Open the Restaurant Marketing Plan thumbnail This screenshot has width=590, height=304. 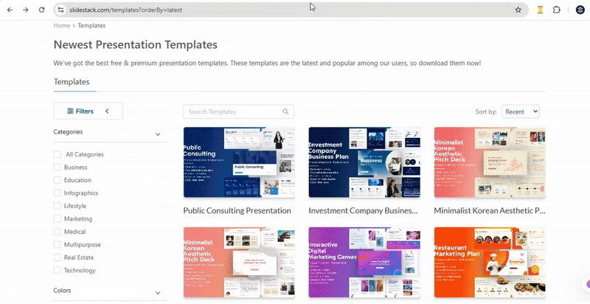click(x=489, y=263)
